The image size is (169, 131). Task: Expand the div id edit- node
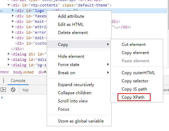coord(13,37)
